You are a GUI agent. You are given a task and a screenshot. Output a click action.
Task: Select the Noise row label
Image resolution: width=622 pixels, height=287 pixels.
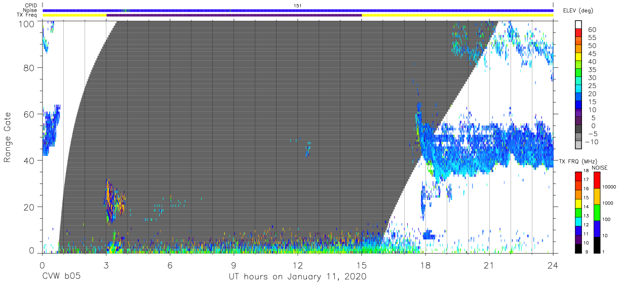click(29, 10)
